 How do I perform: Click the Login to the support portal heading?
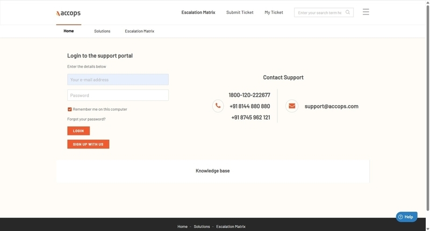point(100,56)
